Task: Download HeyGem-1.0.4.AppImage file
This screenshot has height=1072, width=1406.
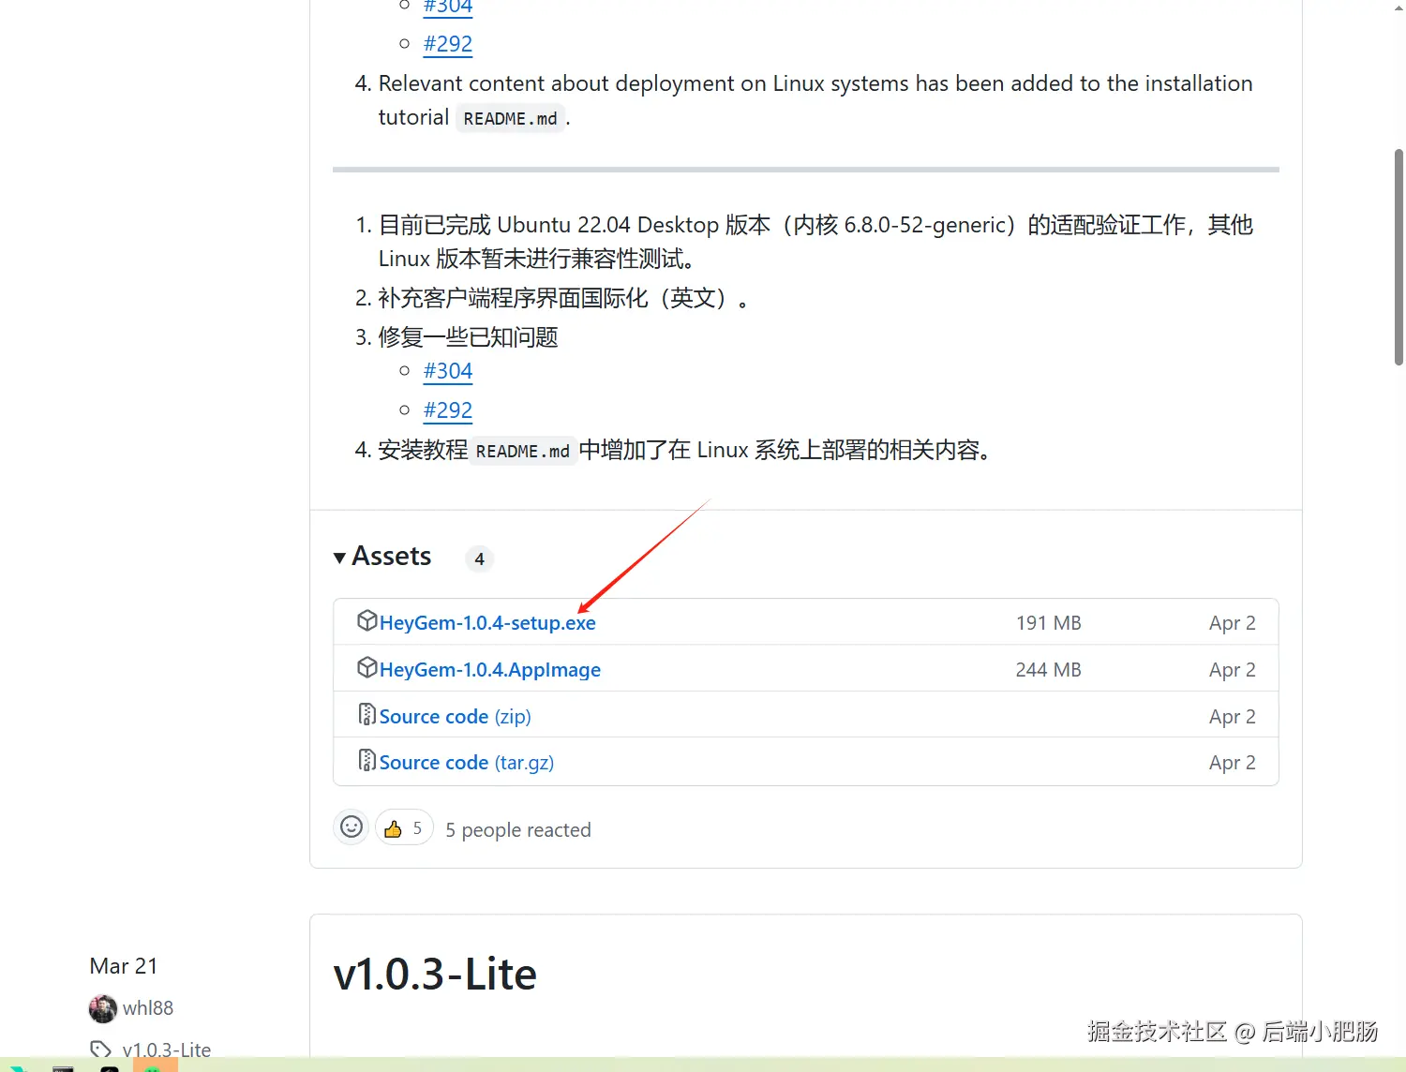Action: coord(490,670)
